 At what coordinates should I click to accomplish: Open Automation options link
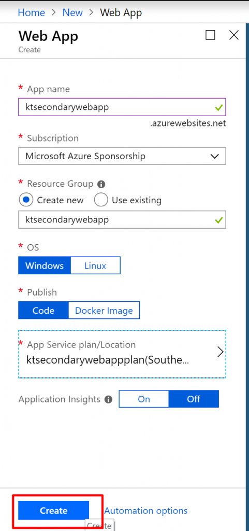(146, 510)
